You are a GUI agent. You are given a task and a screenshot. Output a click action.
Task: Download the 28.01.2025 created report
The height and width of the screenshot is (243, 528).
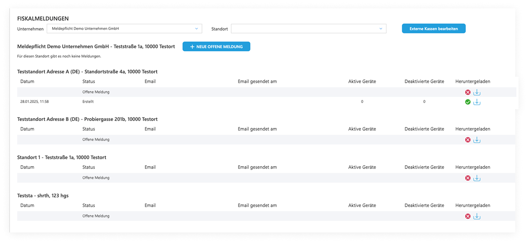point(477,102)
